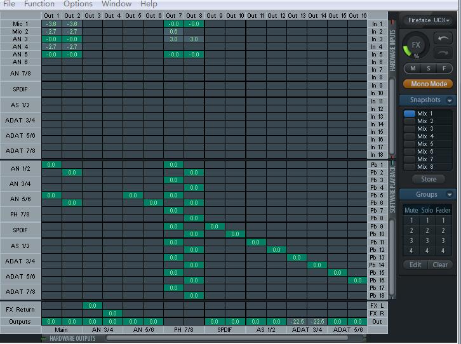Toggle Fader group 3
Image resolution: width=461 pixels, height=344 pixels.
(443, 241)
